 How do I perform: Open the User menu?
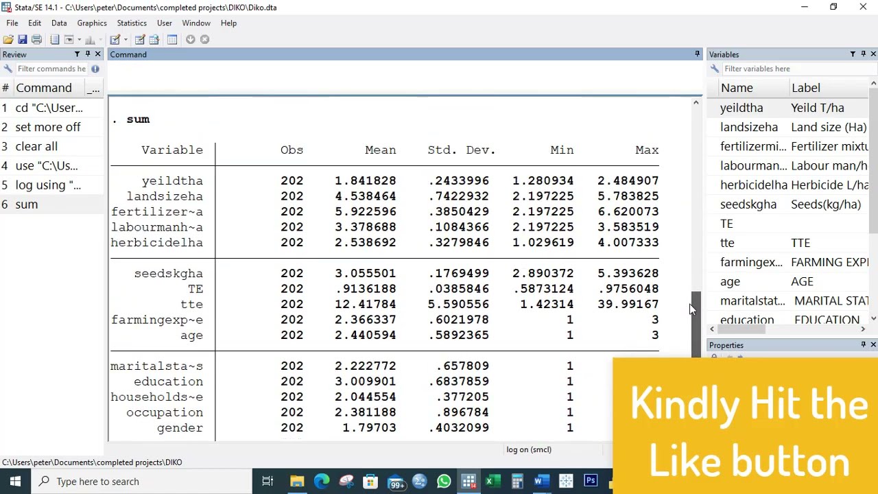pos(165,23)
